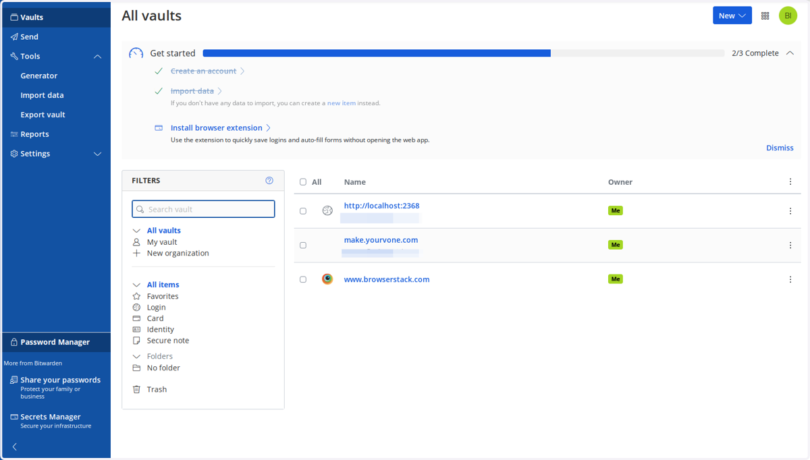Image resolution: width=810 pixels, height=460 pixels.
Task: Collapse the sidebar with the bottom arrow
Action: [15, 447]
